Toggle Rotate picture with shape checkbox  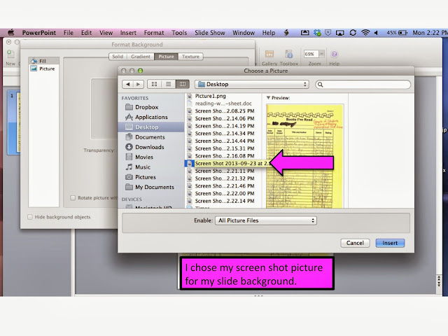tap(73, 197)
